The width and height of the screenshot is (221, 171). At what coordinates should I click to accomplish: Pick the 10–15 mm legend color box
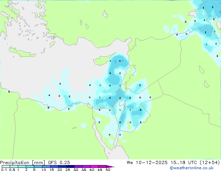(x=46, y=166)
